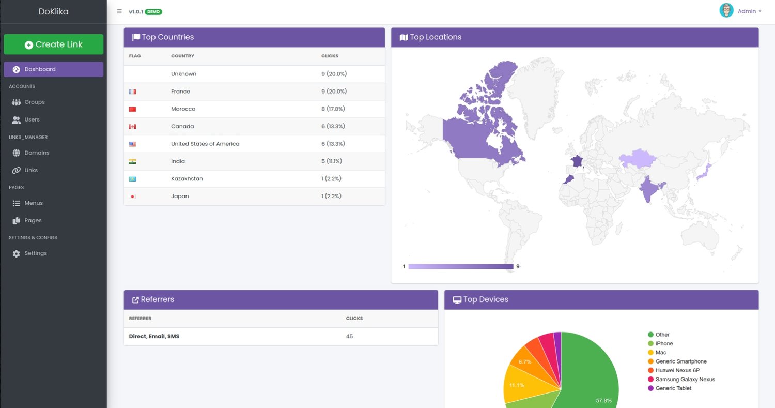
Task: Open the Dashboard menu item
Action: click(x=53, y=69)
